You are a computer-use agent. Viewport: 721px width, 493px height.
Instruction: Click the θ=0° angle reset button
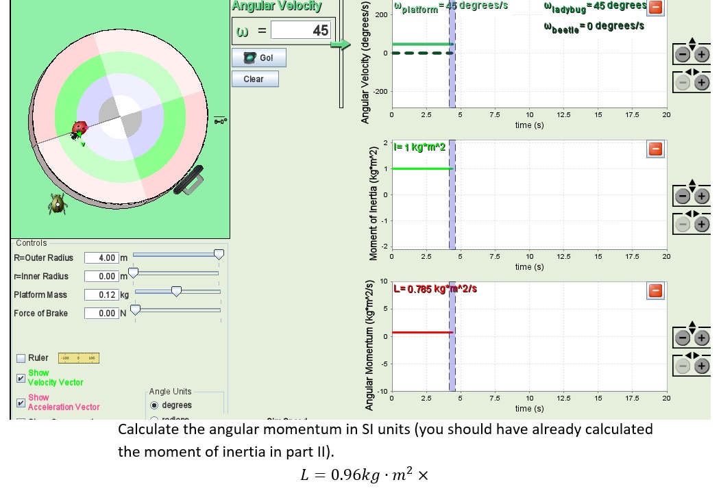(219, 120)
